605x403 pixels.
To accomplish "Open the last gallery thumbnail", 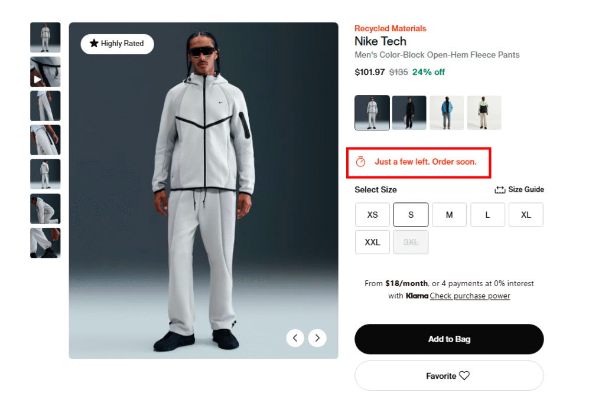I will coord(45,243).
